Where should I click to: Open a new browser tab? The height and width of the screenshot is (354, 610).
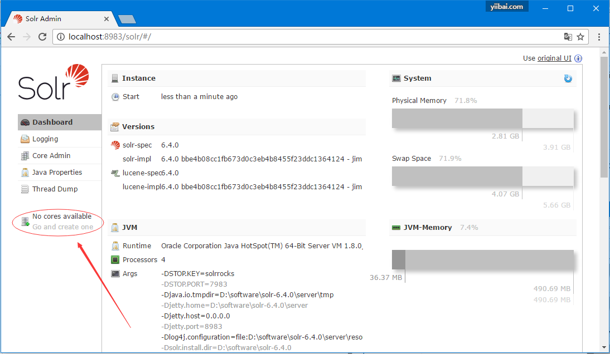pyautogui.click(x=128, y=19)
